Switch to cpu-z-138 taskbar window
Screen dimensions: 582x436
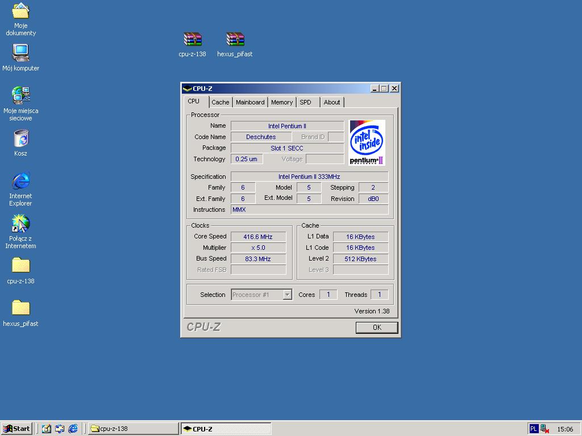[x=133, y=429]
